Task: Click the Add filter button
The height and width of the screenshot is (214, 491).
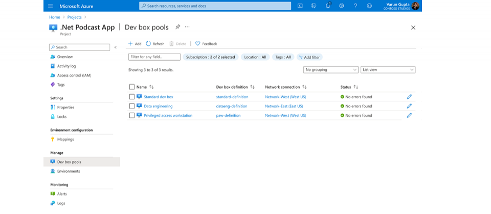Action: (310, 57)
